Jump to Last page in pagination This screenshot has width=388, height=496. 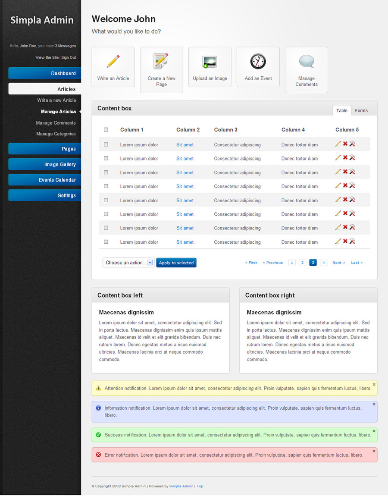pos(357,263)
